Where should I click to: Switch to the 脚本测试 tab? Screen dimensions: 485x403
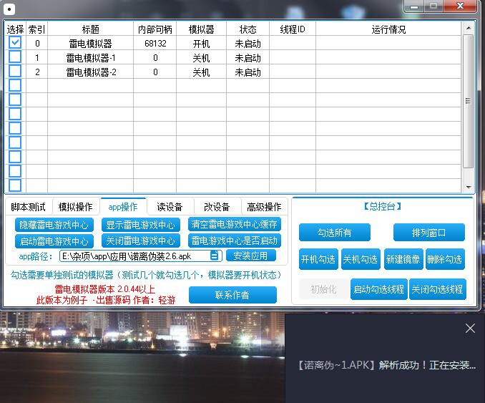pos(29,207)
